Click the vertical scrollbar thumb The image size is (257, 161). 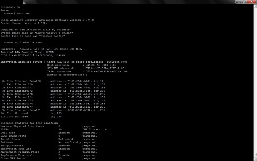point(255,154)
